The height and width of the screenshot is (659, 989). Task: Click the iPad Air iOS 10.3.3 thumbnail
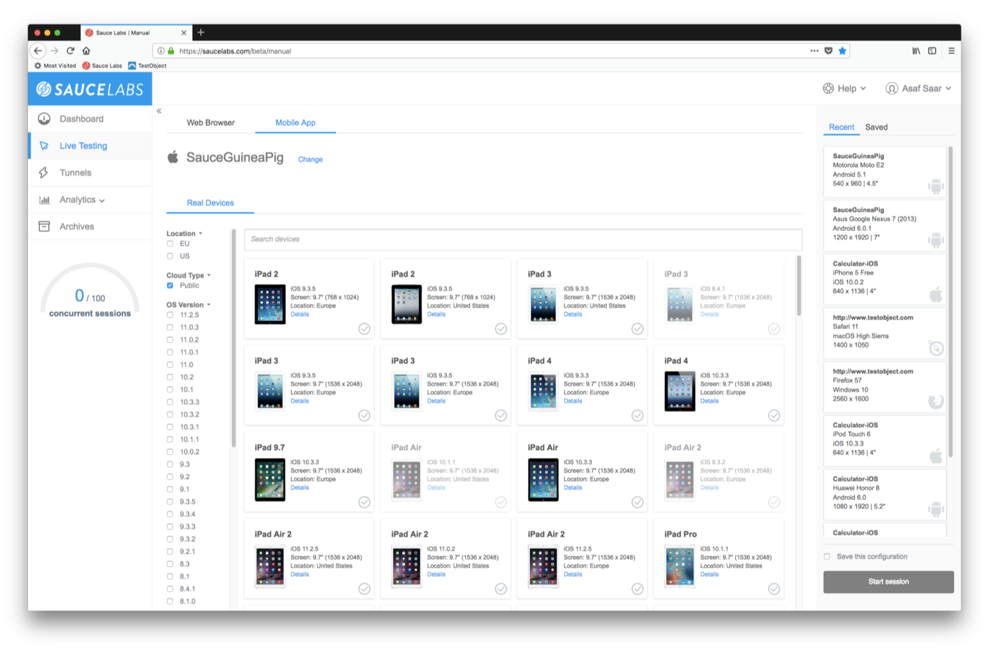pyautogui.click(x=543, y=479)
